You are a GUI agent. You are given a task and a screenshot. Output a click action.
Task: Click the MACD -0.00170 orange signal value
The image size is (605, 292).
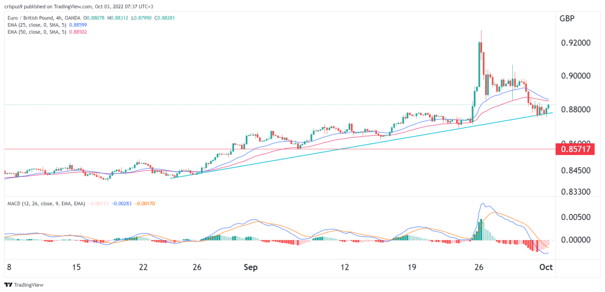click(145, 204)
